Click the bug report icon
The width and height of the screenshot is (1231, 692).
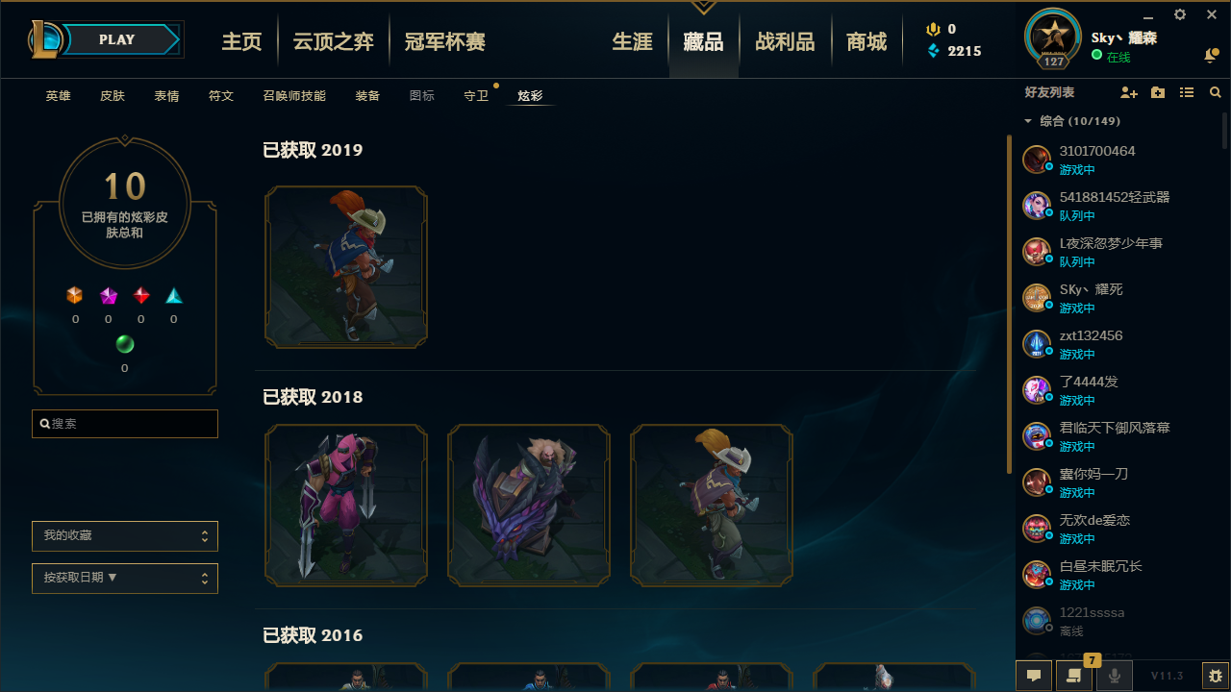(1216, 676)
